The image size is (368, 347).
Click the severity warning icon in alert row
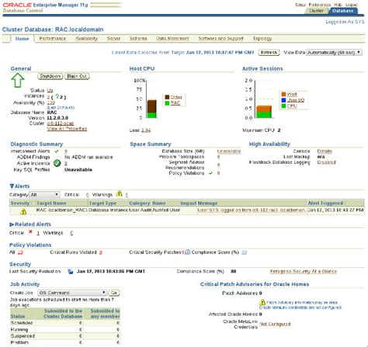pyautogui.click(x=23, y=211)
